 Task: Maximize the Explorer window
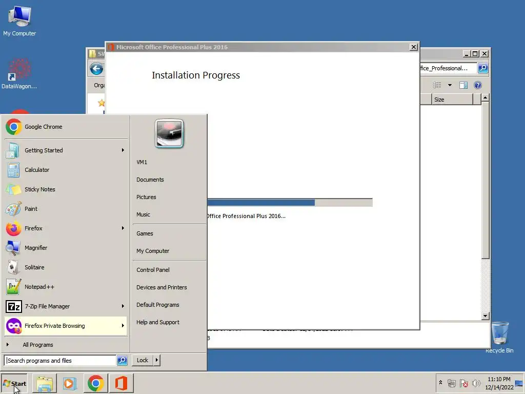pos(475,53)
